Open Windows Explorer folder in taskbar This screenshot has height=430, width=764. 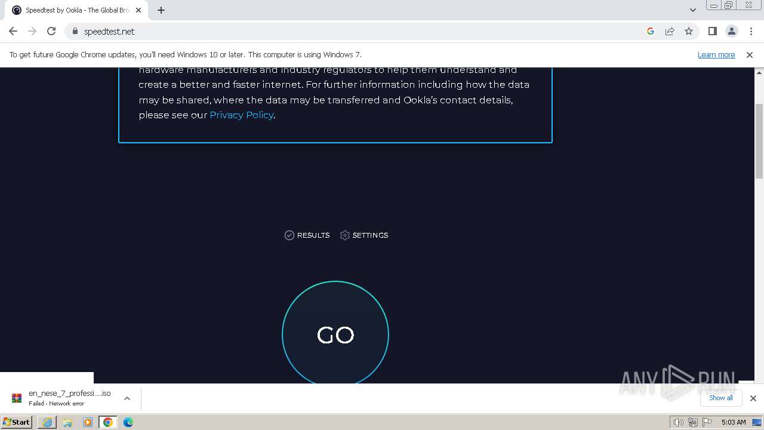pos(67,422)
